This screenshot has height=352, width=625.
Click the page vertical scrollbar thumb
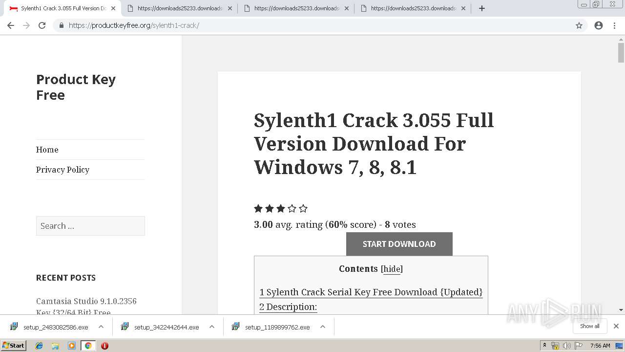coord(621,53)
